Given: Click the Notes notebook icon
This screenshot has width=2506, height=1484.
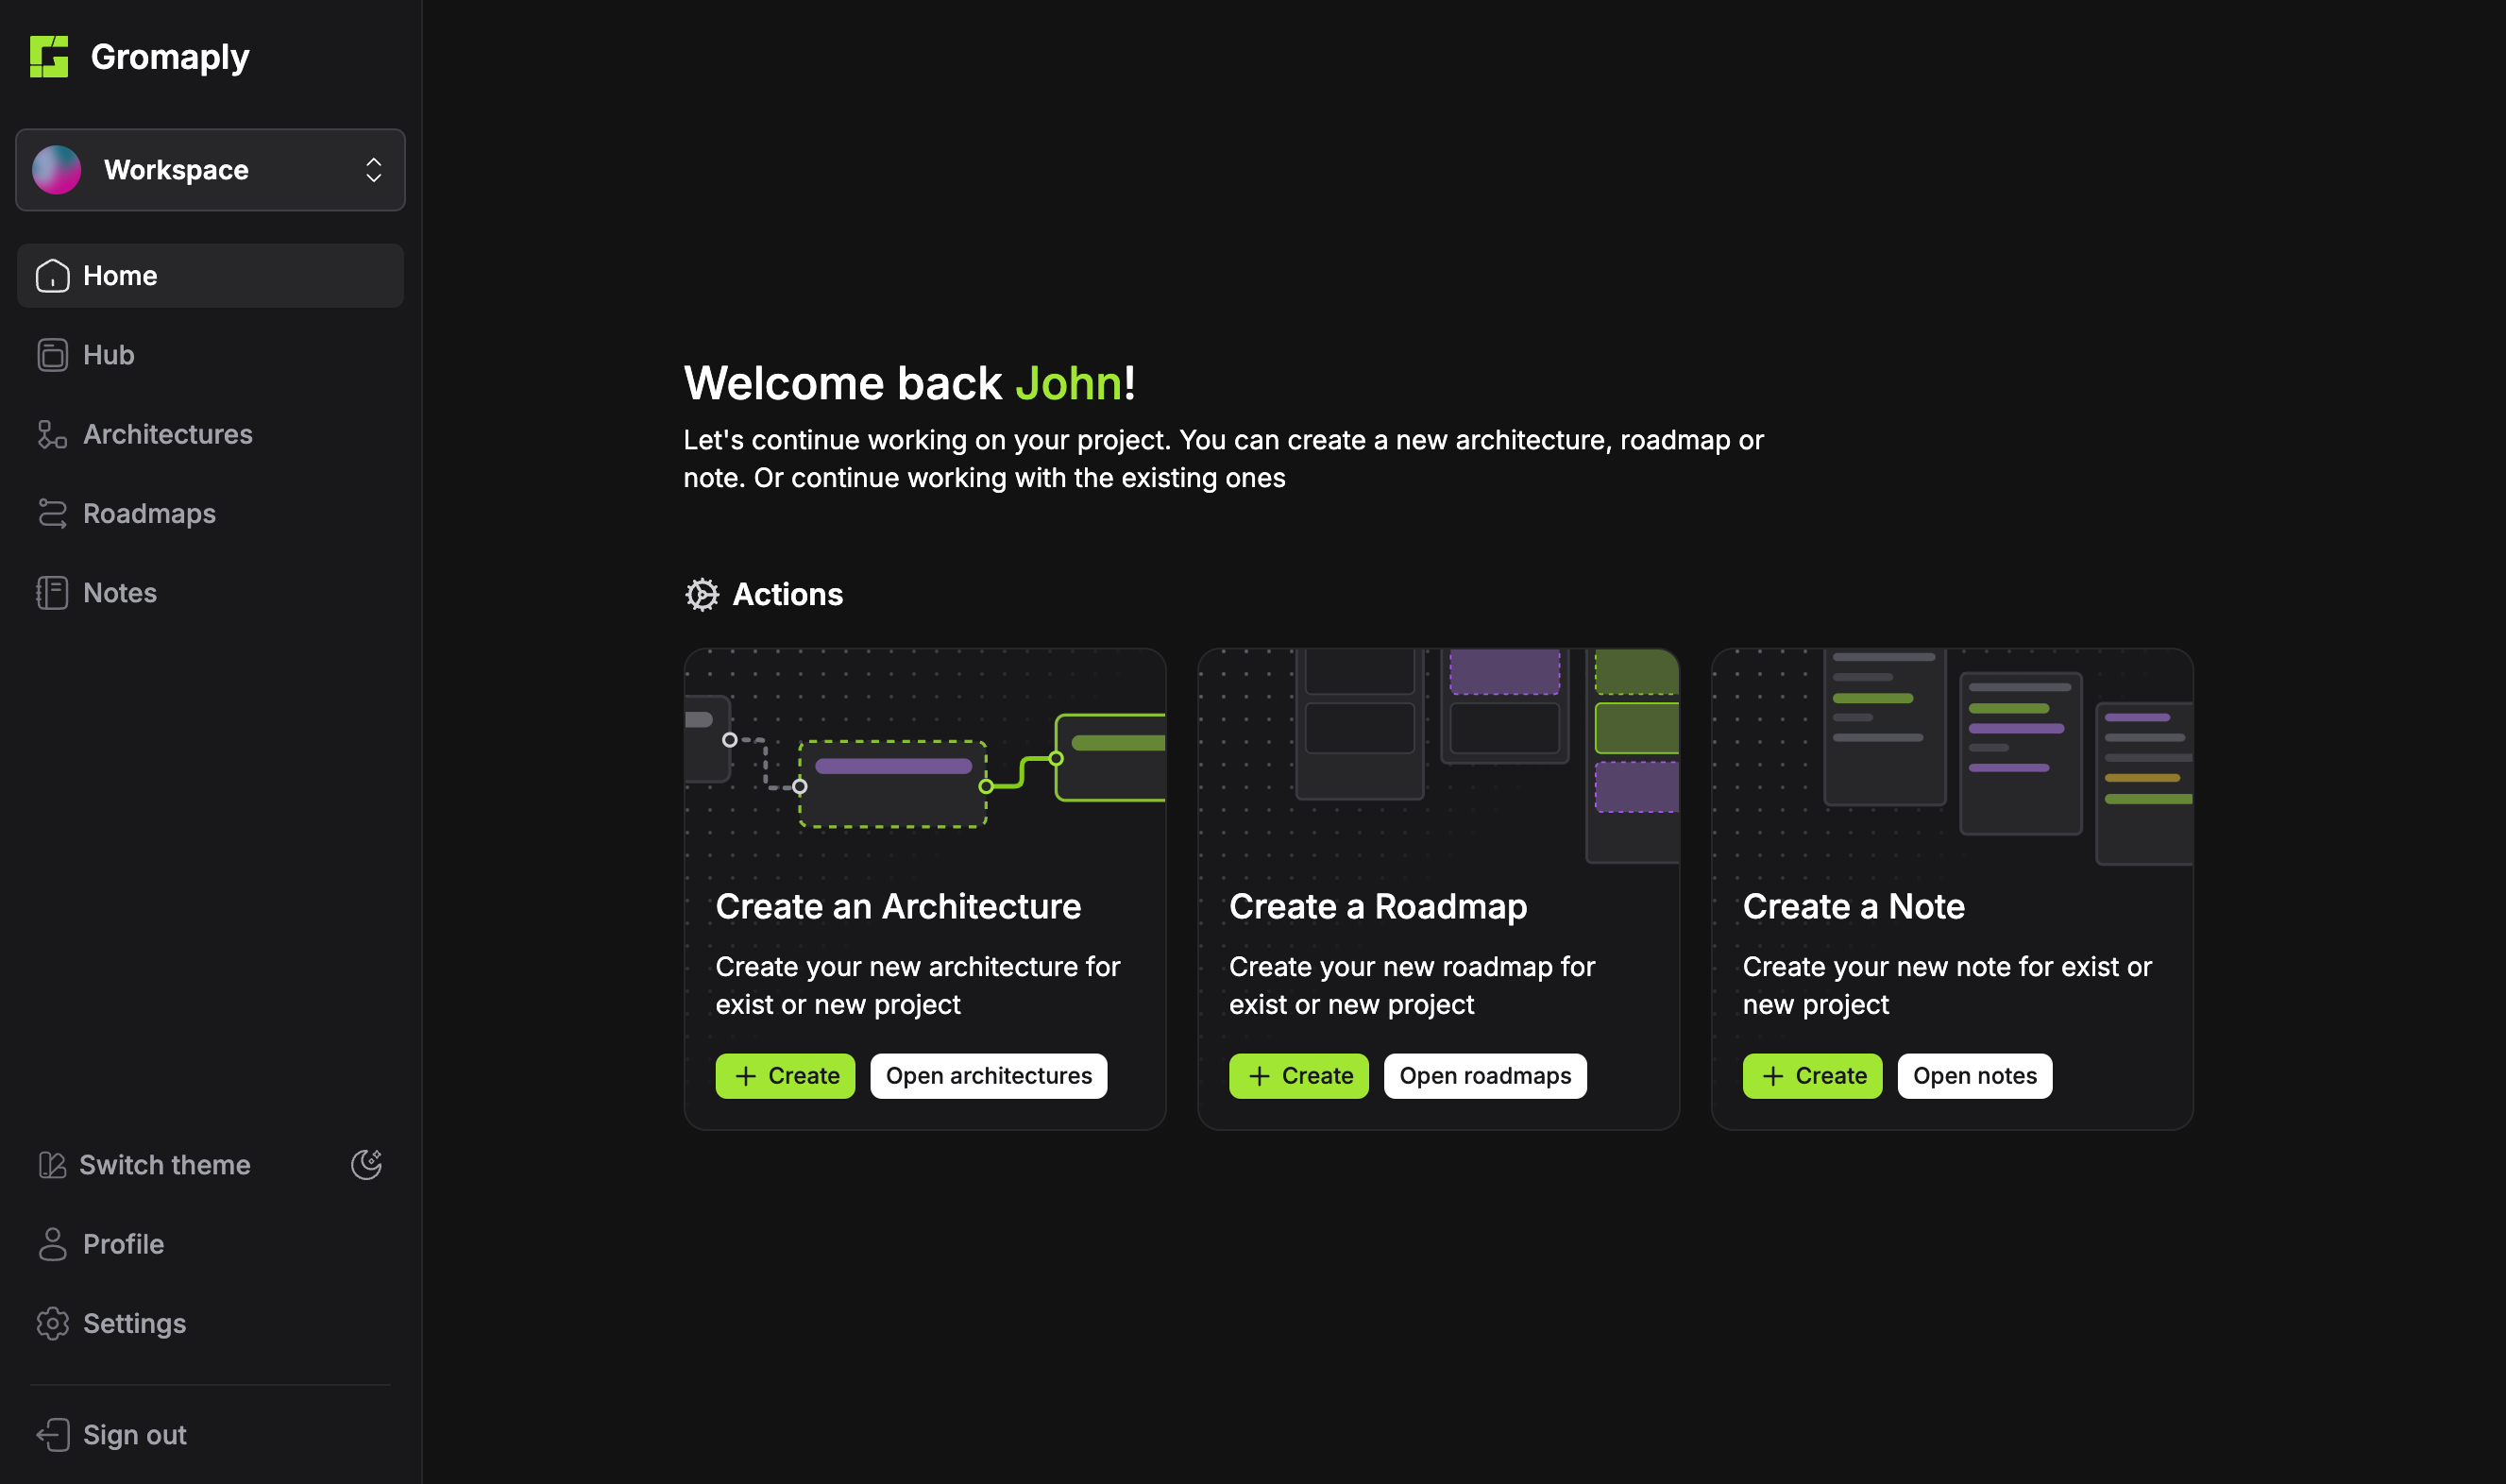Looking at the screenshot, I should [52, 593].
